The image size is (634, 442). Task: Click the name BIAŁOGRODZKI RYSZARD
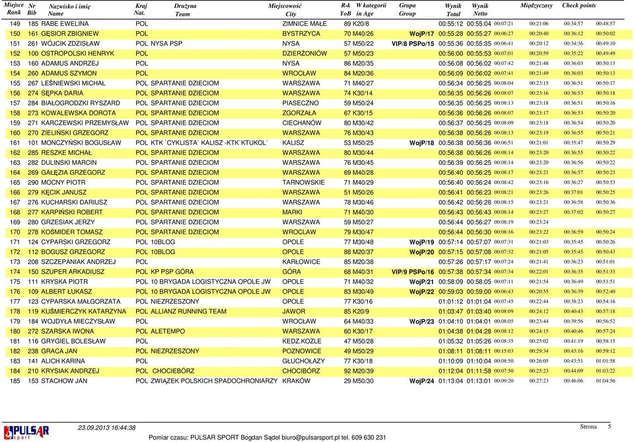(81, 103)
